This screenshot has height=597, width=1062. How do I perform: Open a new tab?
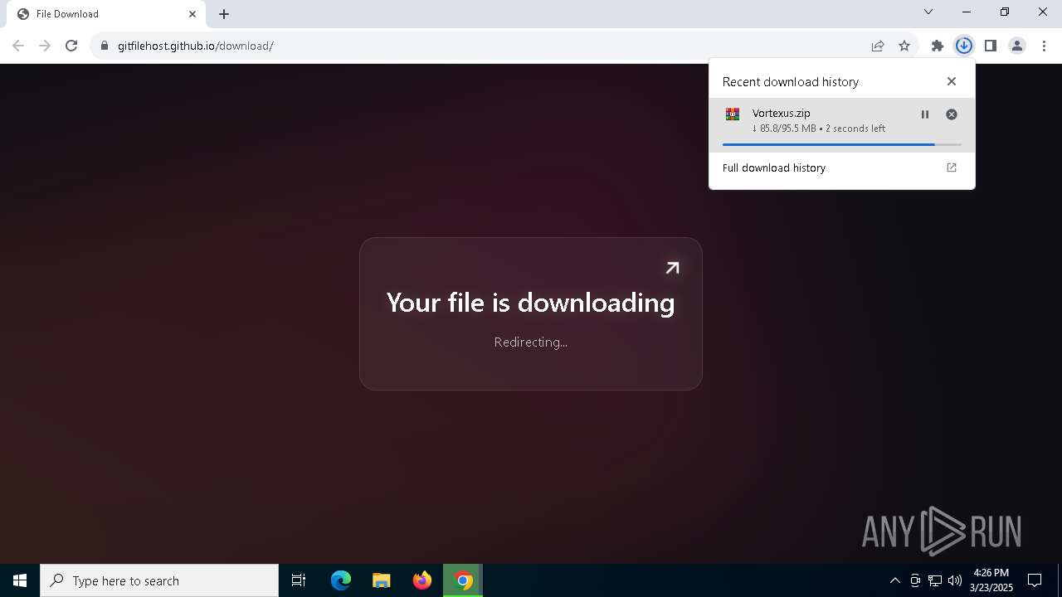[224, 14]
